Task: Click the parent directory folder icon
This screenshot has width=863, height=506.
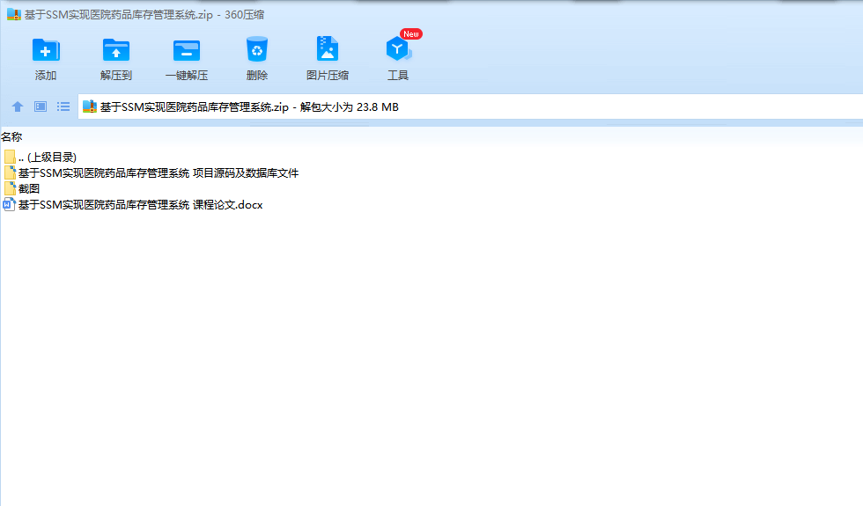Action: [10, 157]
